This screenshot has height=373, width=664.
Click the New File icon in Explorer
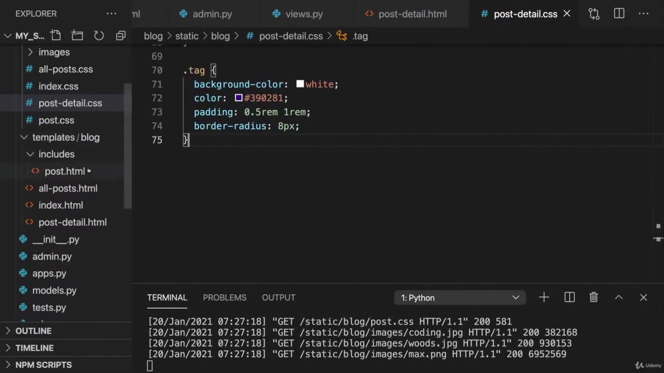coord(56,36)
